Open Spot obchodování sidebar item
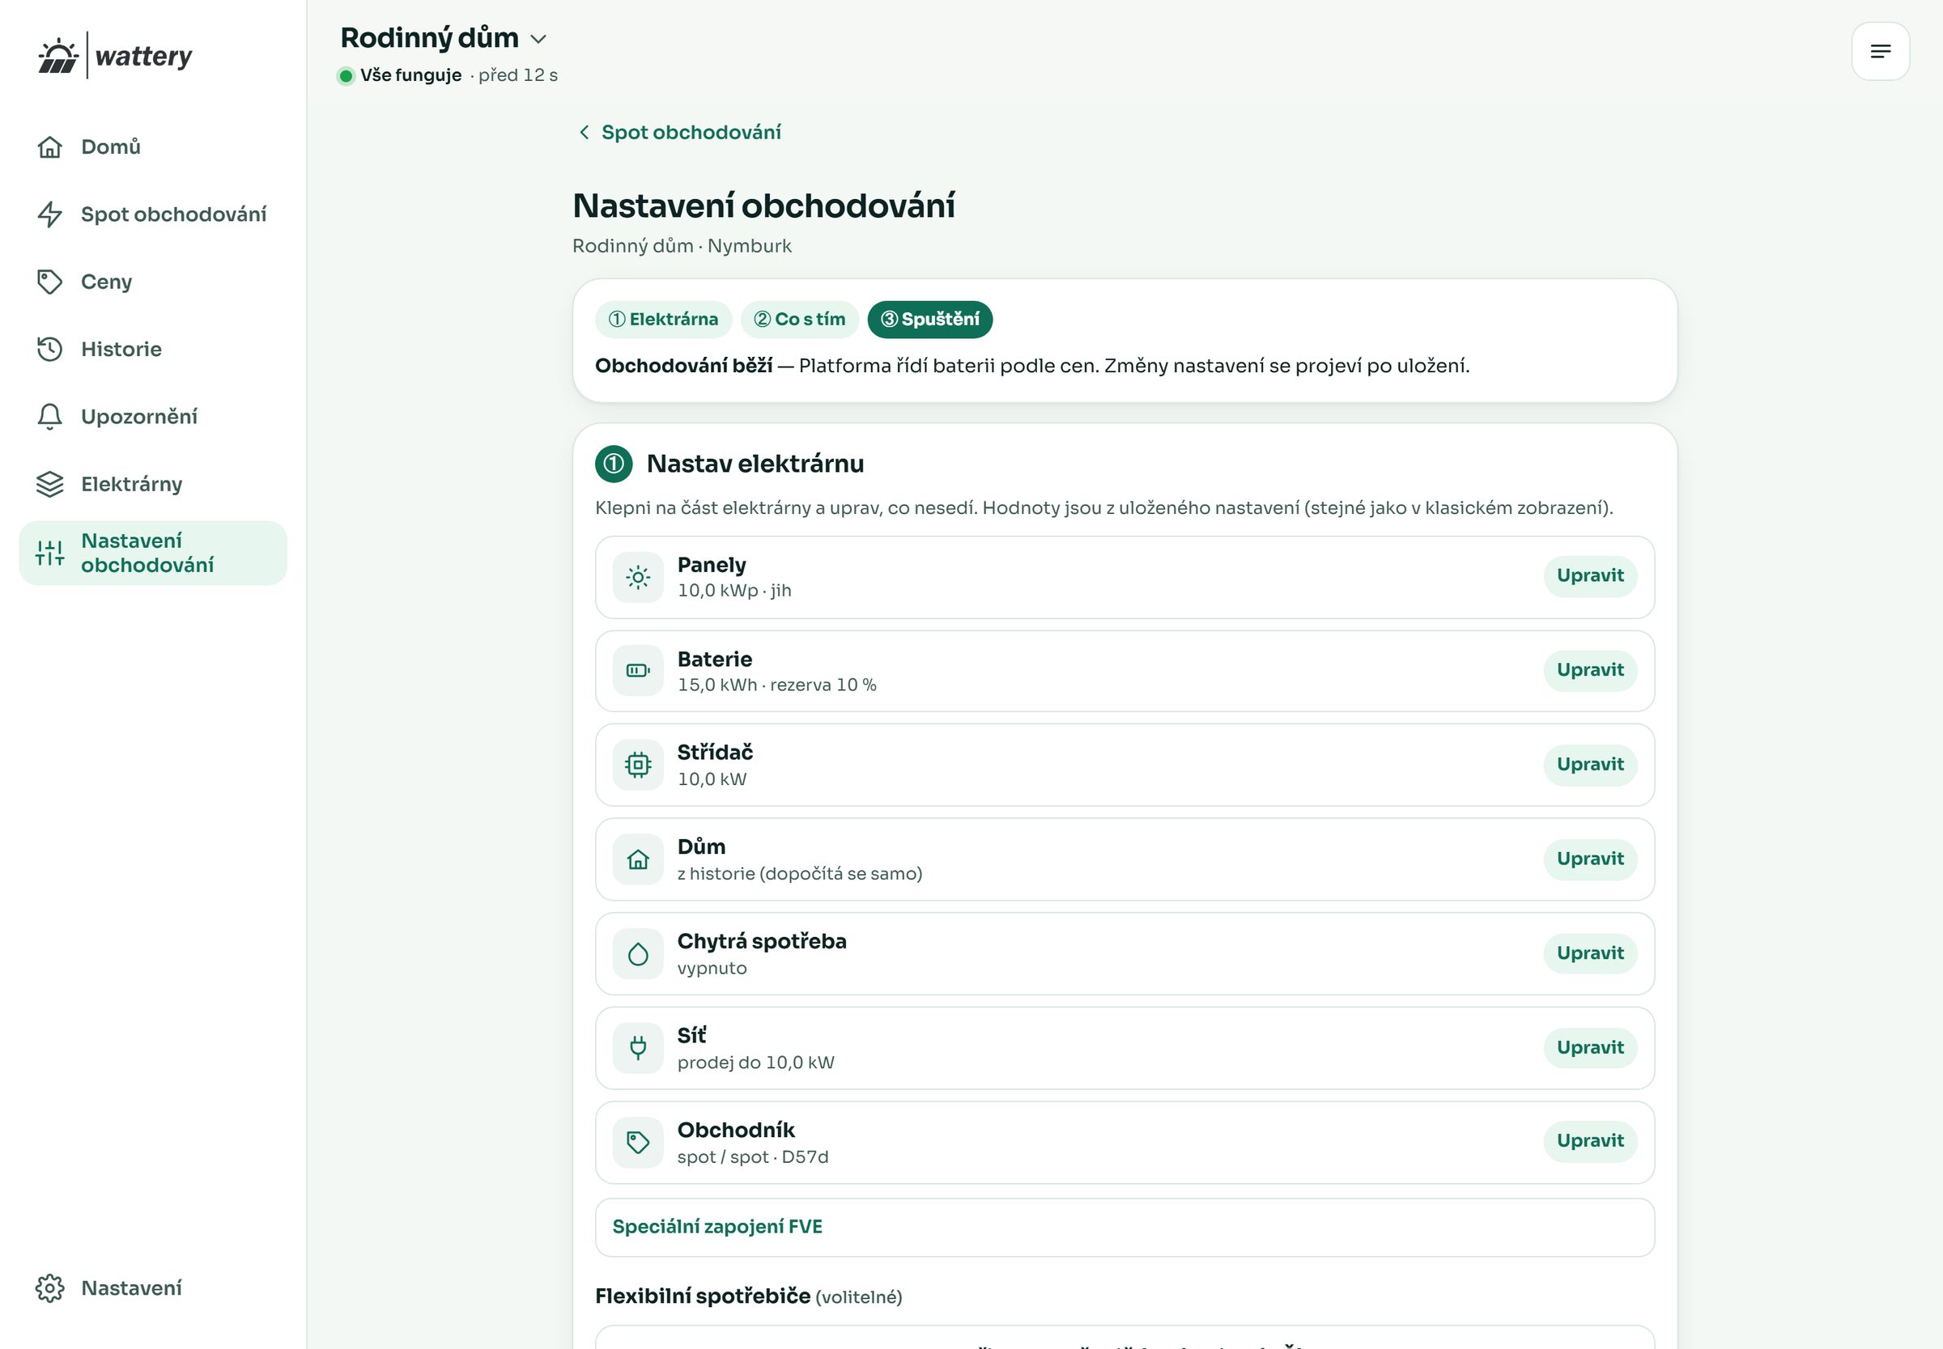1943x1349 pixels. click(153, 214)
